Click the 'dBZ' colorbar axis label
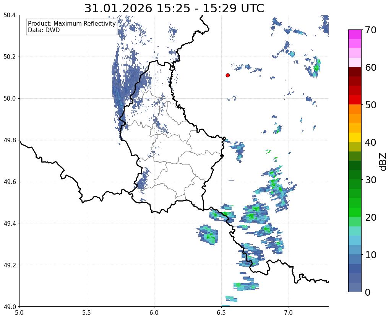The height and width of the screenshot is (319, 391). (x=383, y=162)
